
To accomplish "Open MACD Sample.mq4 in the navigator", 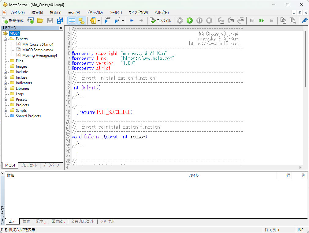I will coord(38,50).
